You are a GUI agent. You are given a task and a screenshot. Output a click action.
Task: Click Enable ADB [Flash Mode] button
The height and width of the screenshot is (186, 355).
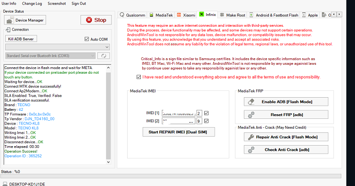(x=286, y=102)
